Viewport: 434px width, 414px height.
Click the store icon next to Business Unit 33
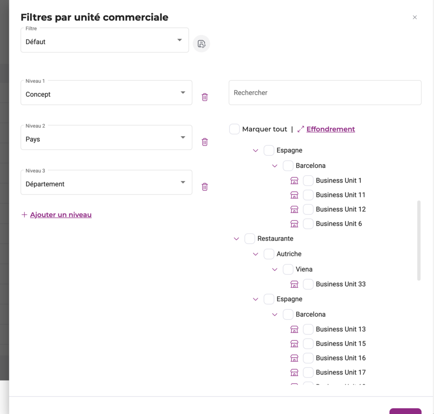tap(294, 284)
